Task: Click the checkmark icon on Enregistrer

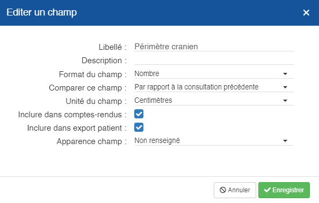Action: point(267,190)
